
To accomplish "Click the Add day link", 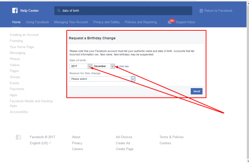I will click(124, 66).
